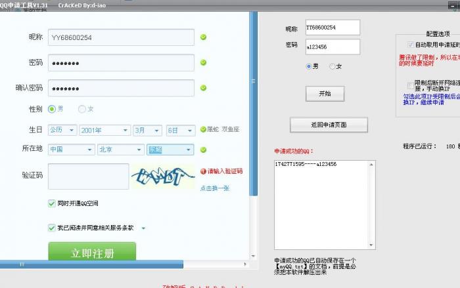Click the horizontal scrollbar thumb under the registration page
Viewport: 460px width, 288px height.
91,264
